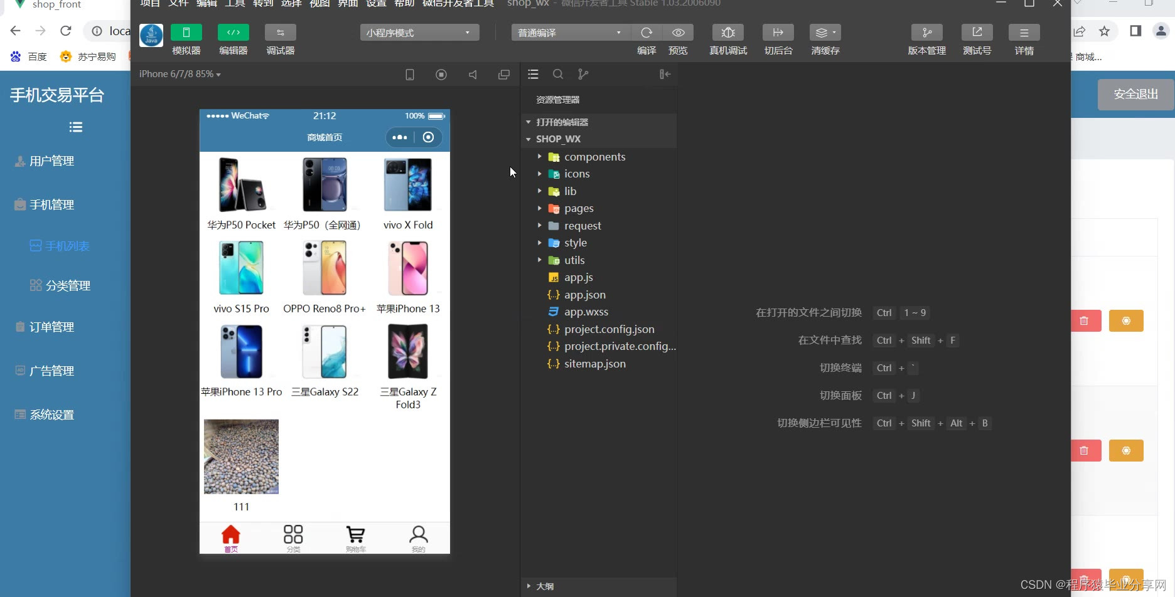
Task: Start real device debugging
Action: click(728, 33)
